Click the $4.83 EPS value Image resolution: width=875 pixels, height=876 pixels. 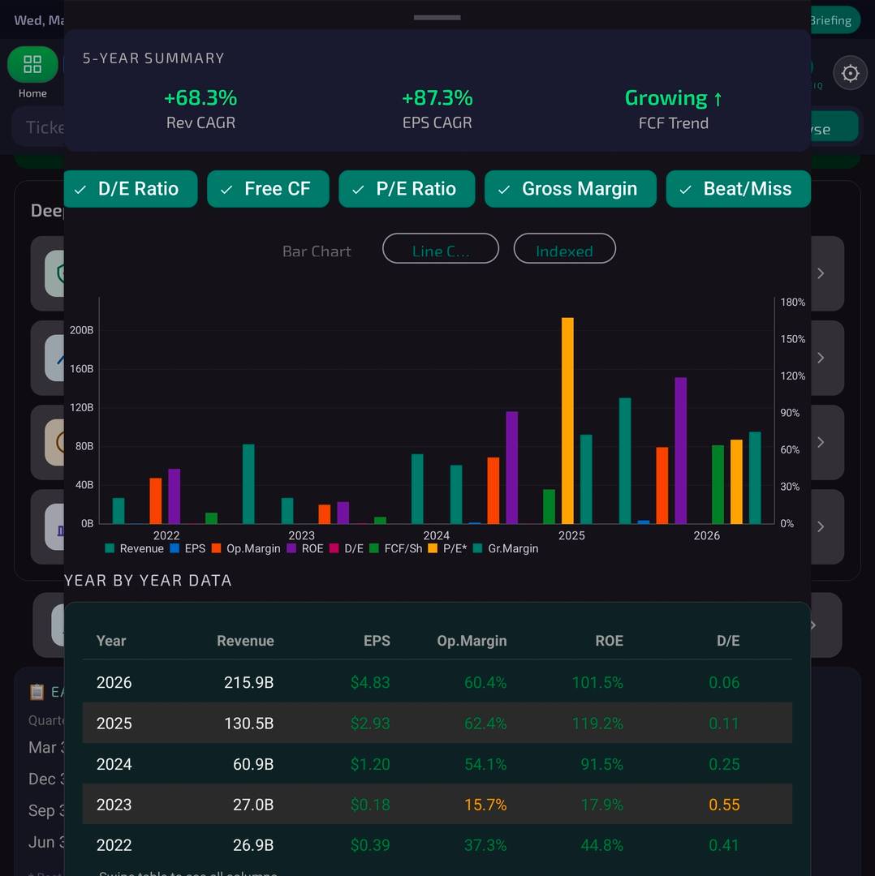370,683
